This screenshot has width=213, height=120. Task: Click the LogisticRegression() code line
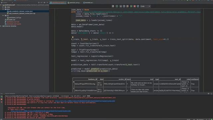pyautogui.click(x=92, y=56)
